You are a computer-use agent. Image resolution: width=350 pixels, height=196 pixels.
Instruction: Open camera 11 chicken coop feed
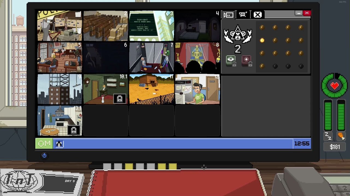151,89
